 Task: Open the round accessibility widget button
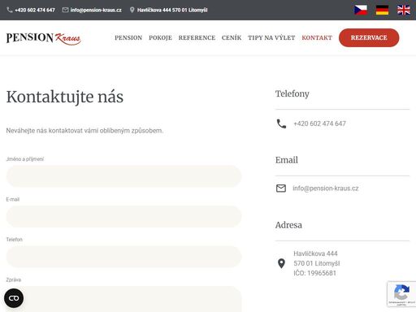click(14, 298)
